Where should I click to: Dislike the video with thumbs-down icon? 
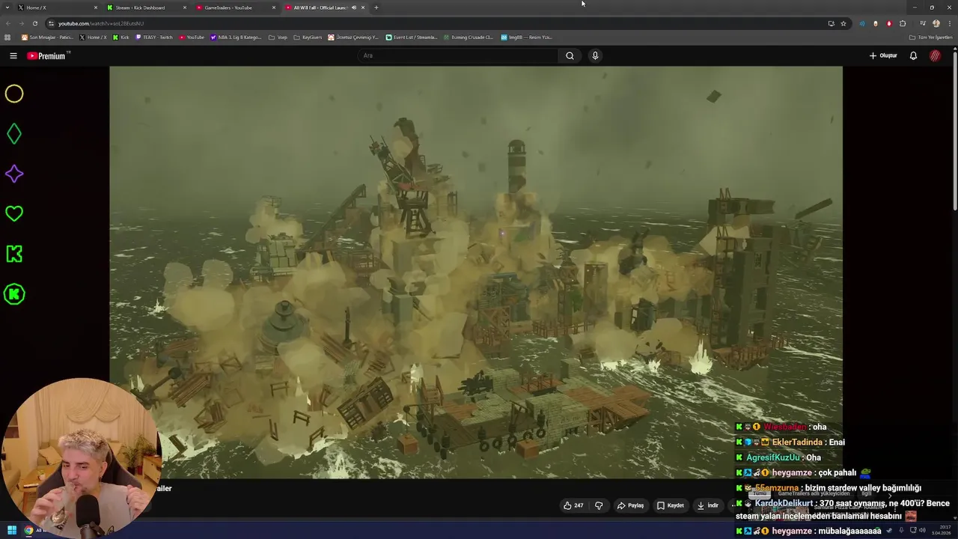(x=599, y=505)
